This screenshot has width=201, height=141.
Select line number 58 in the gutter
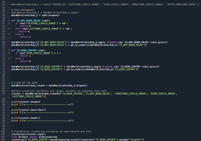click(3, 15)
